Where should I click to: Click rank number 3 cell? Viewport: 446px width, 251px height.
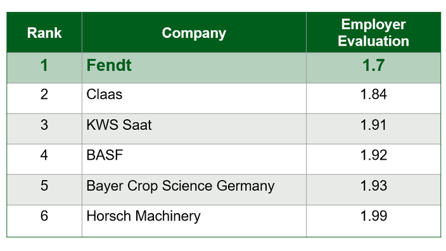(x=44, y=129)
